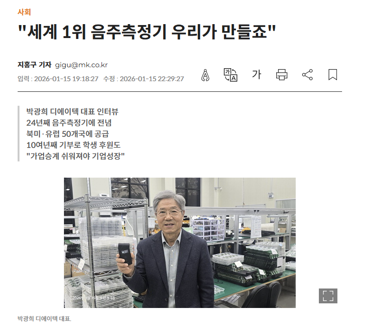Click summary line 24년째 음주측정기에 전념
368x327 pixels.
coord(69,122)
